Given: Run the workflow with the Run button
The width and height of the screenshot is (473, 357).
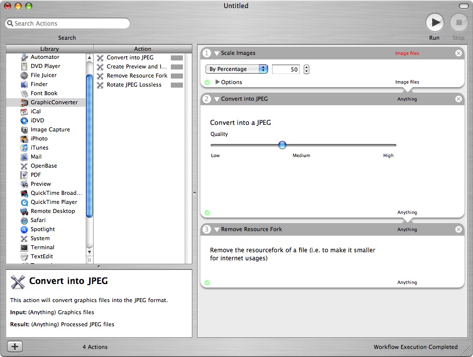Looking at the screenshot, I should pyautogui.click(x=434, y=23).
